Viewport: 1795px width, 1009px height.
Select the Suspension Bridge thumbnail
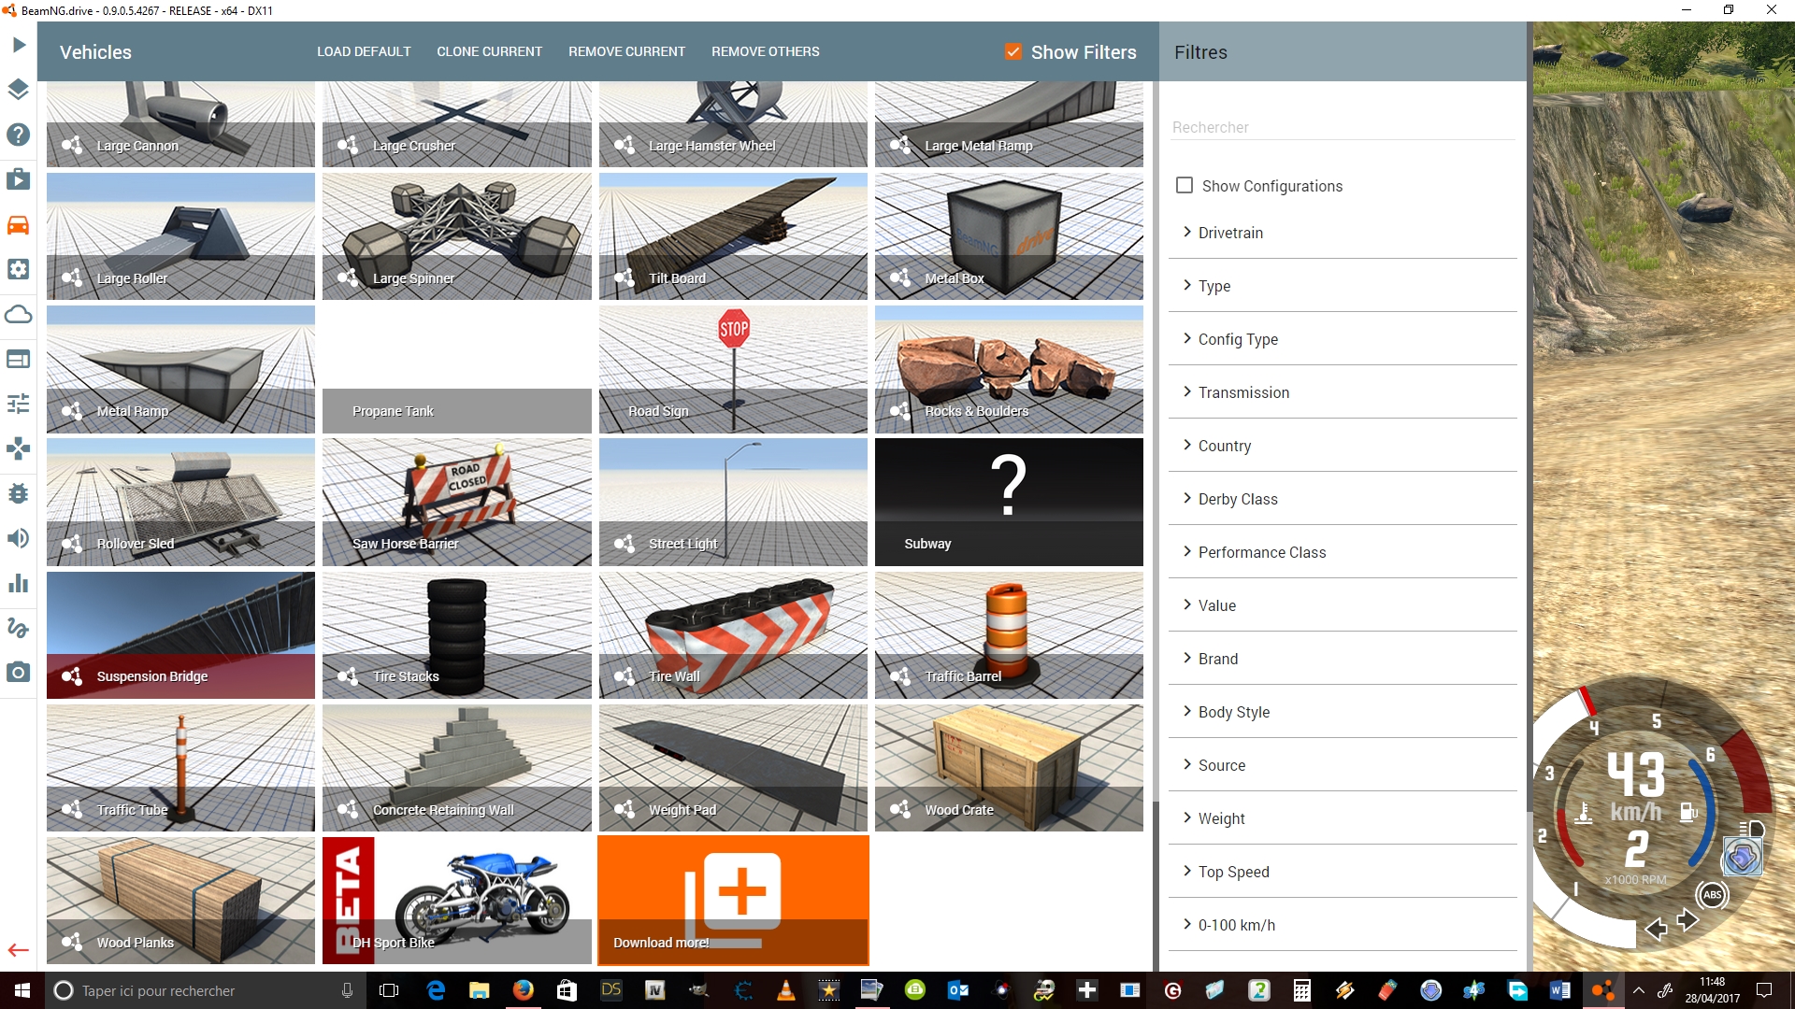click(x=180, y=635)
